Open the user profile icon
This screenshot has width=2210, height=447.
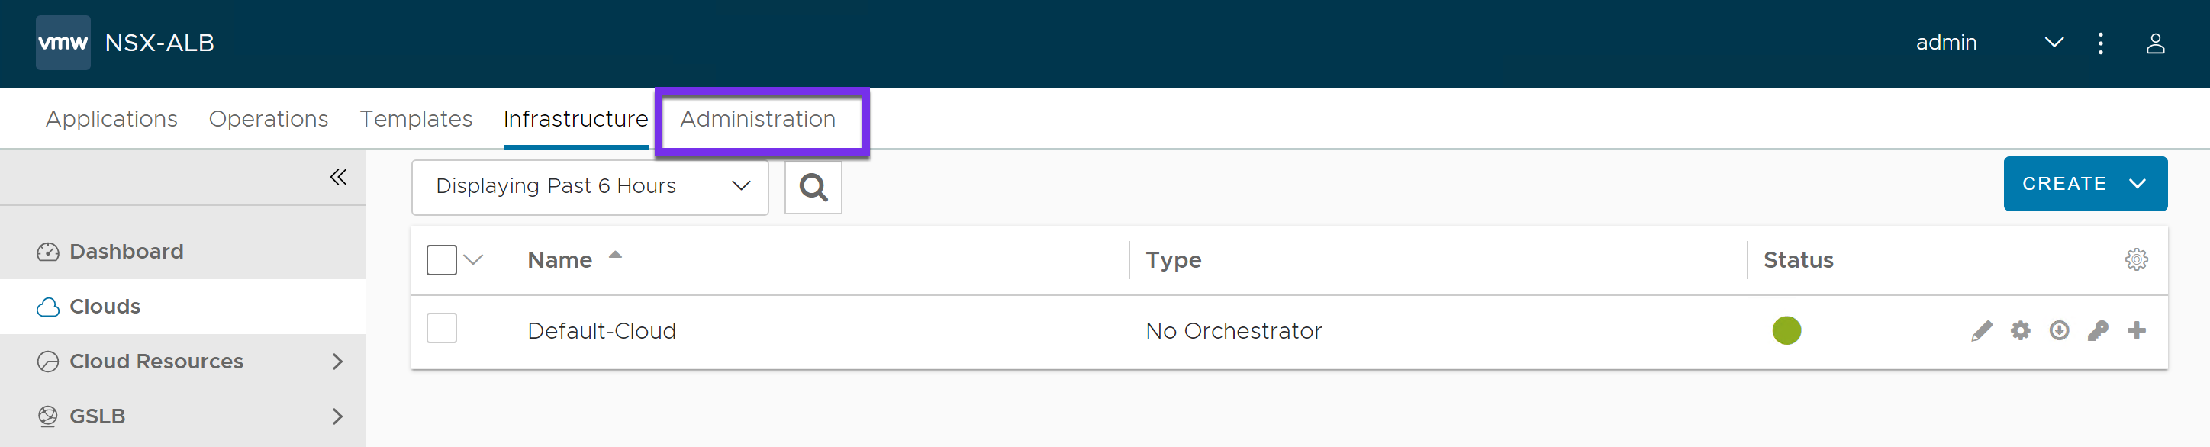tap(2155, 43)
